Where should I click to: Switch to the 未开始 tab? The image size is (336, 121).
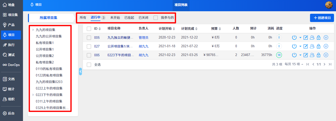[x=115, y=18]
